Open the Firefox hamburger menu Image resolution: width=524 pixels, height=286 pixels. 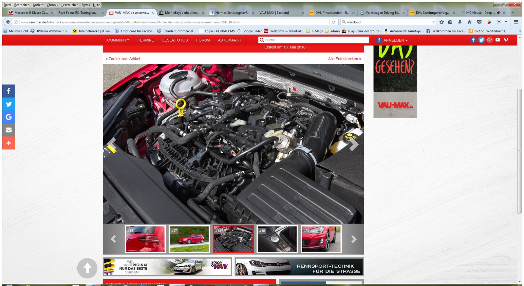click(516, 22)
